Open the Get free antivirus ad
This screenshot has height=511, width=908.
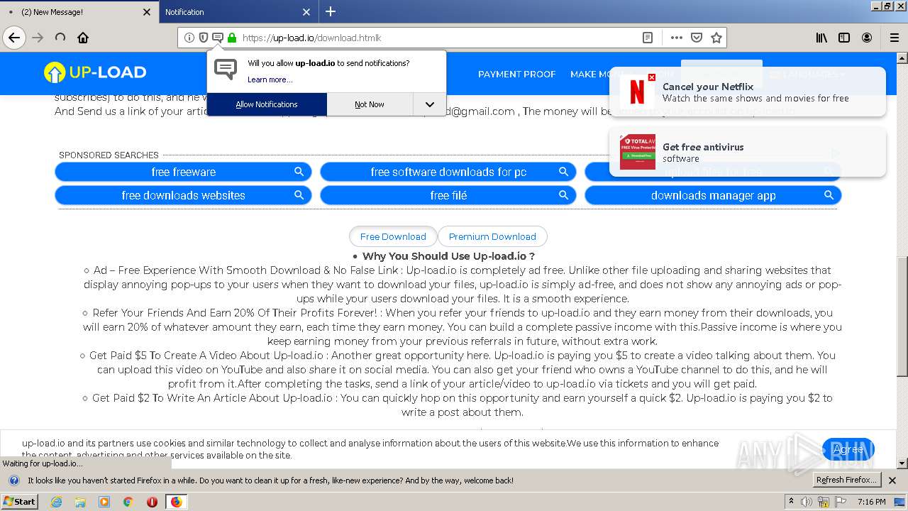coord(748,152)
